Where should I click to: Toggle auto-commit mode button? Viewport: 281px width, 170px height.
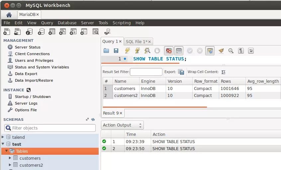coord(210,51)
